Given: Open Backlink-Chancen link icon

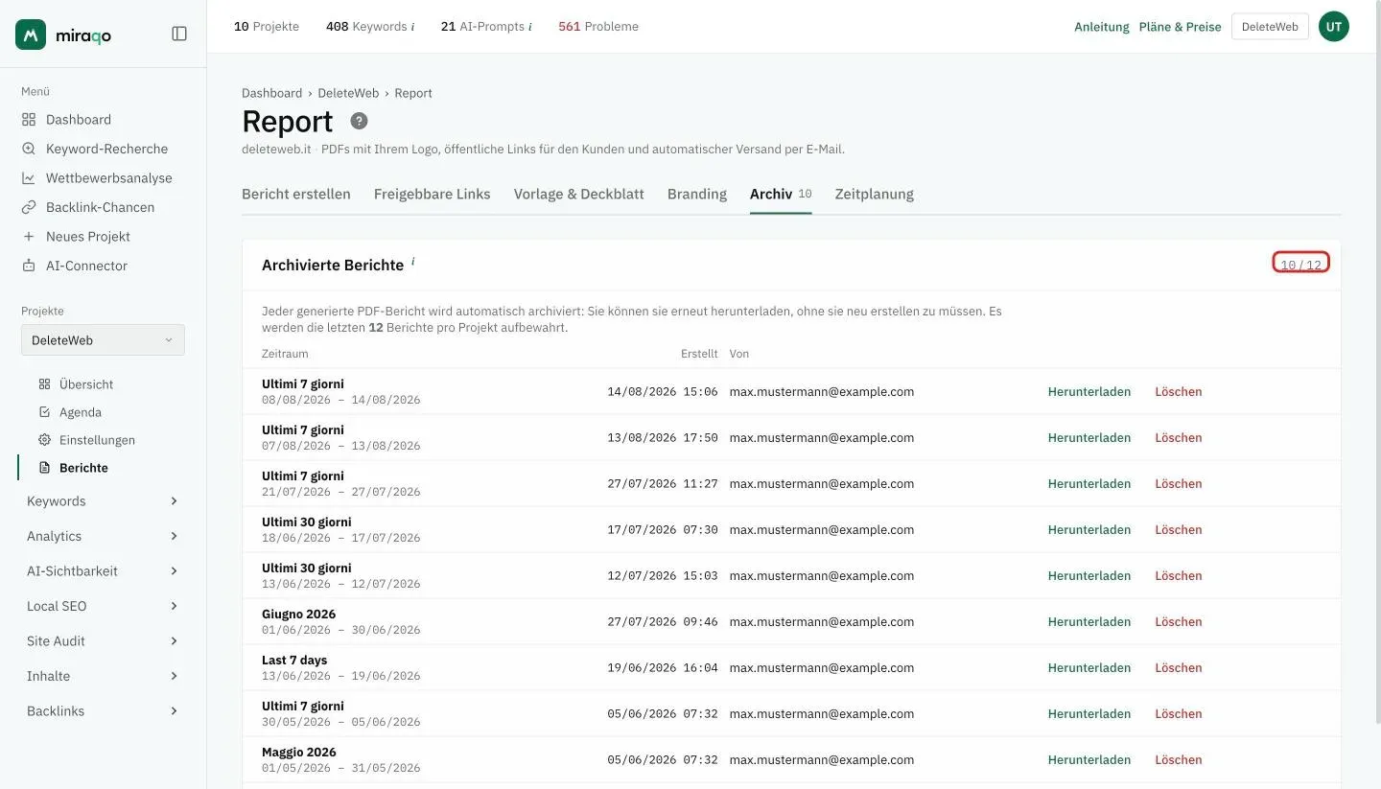Looking at the screenshot, I should pos(29,207).
